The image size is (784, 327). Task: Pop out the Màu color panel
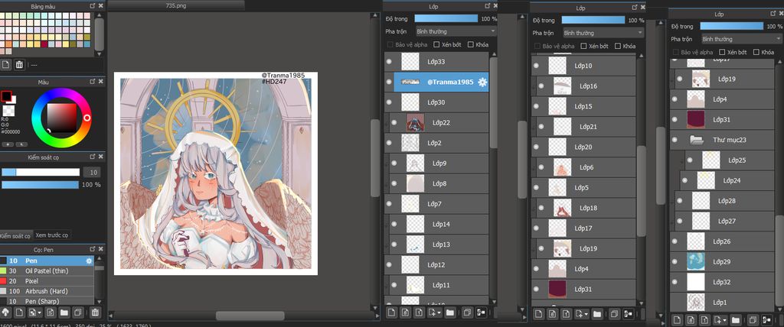(x=93, y=82)
